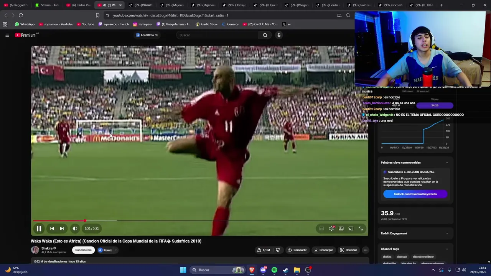Open the three-dot more actions menu
The image size is (491, 276).
(366, 250)
